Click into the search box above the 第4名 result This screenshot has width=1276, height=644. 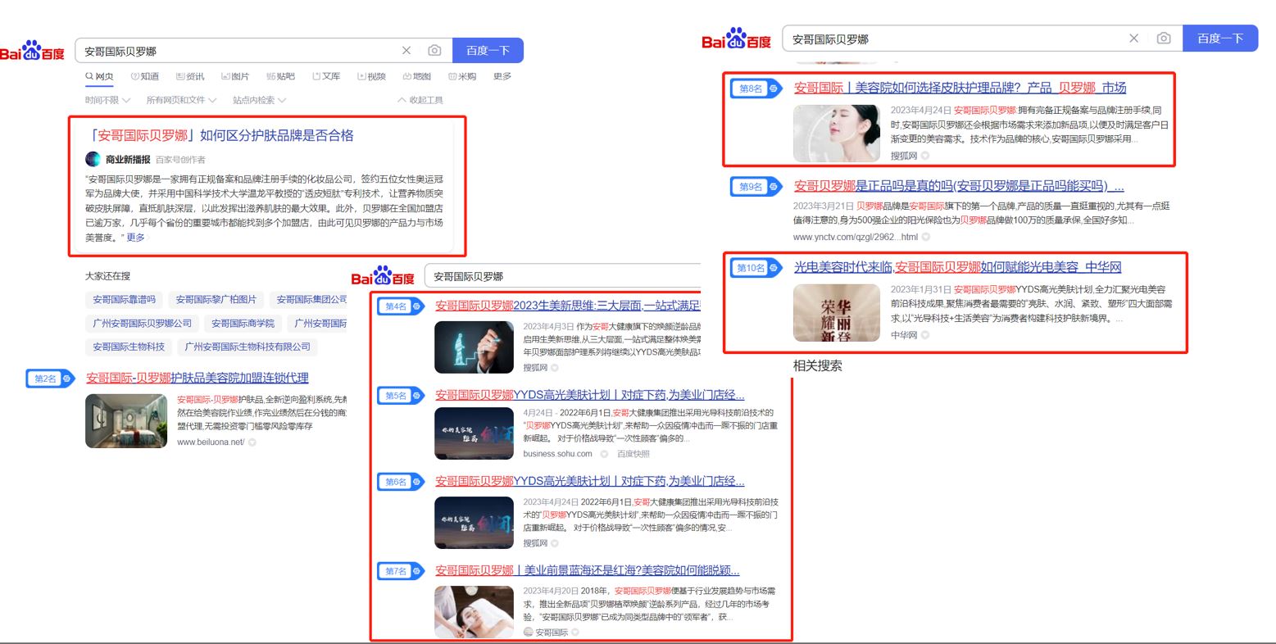(557, 276)
